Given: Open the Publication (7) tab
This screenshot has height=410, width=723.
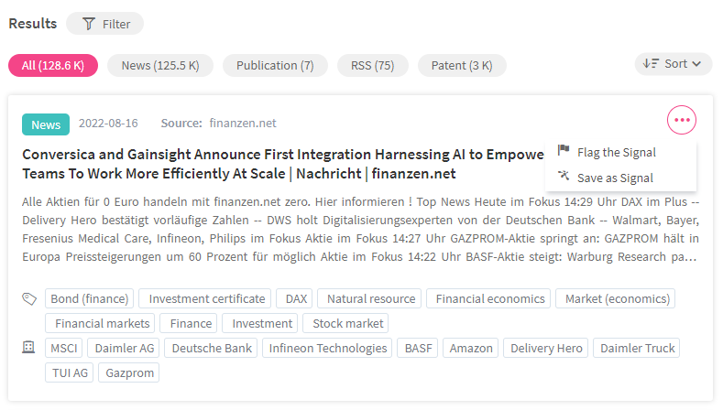Looking at the screenshot, I should coord(275,65).
